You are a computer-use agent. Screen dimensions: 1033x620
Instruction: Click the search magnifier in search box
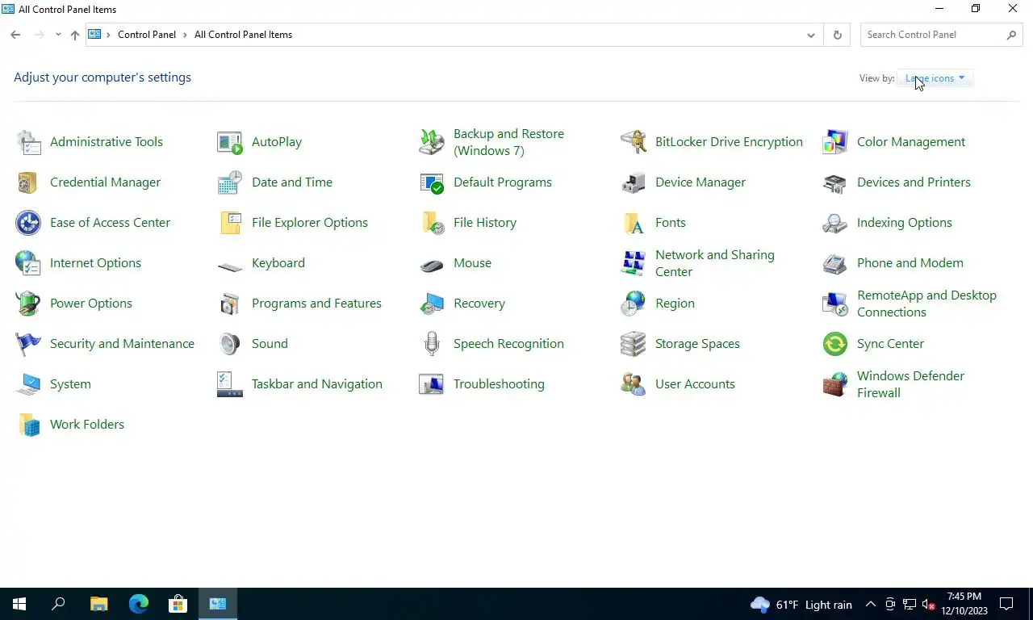point(1012,35)
